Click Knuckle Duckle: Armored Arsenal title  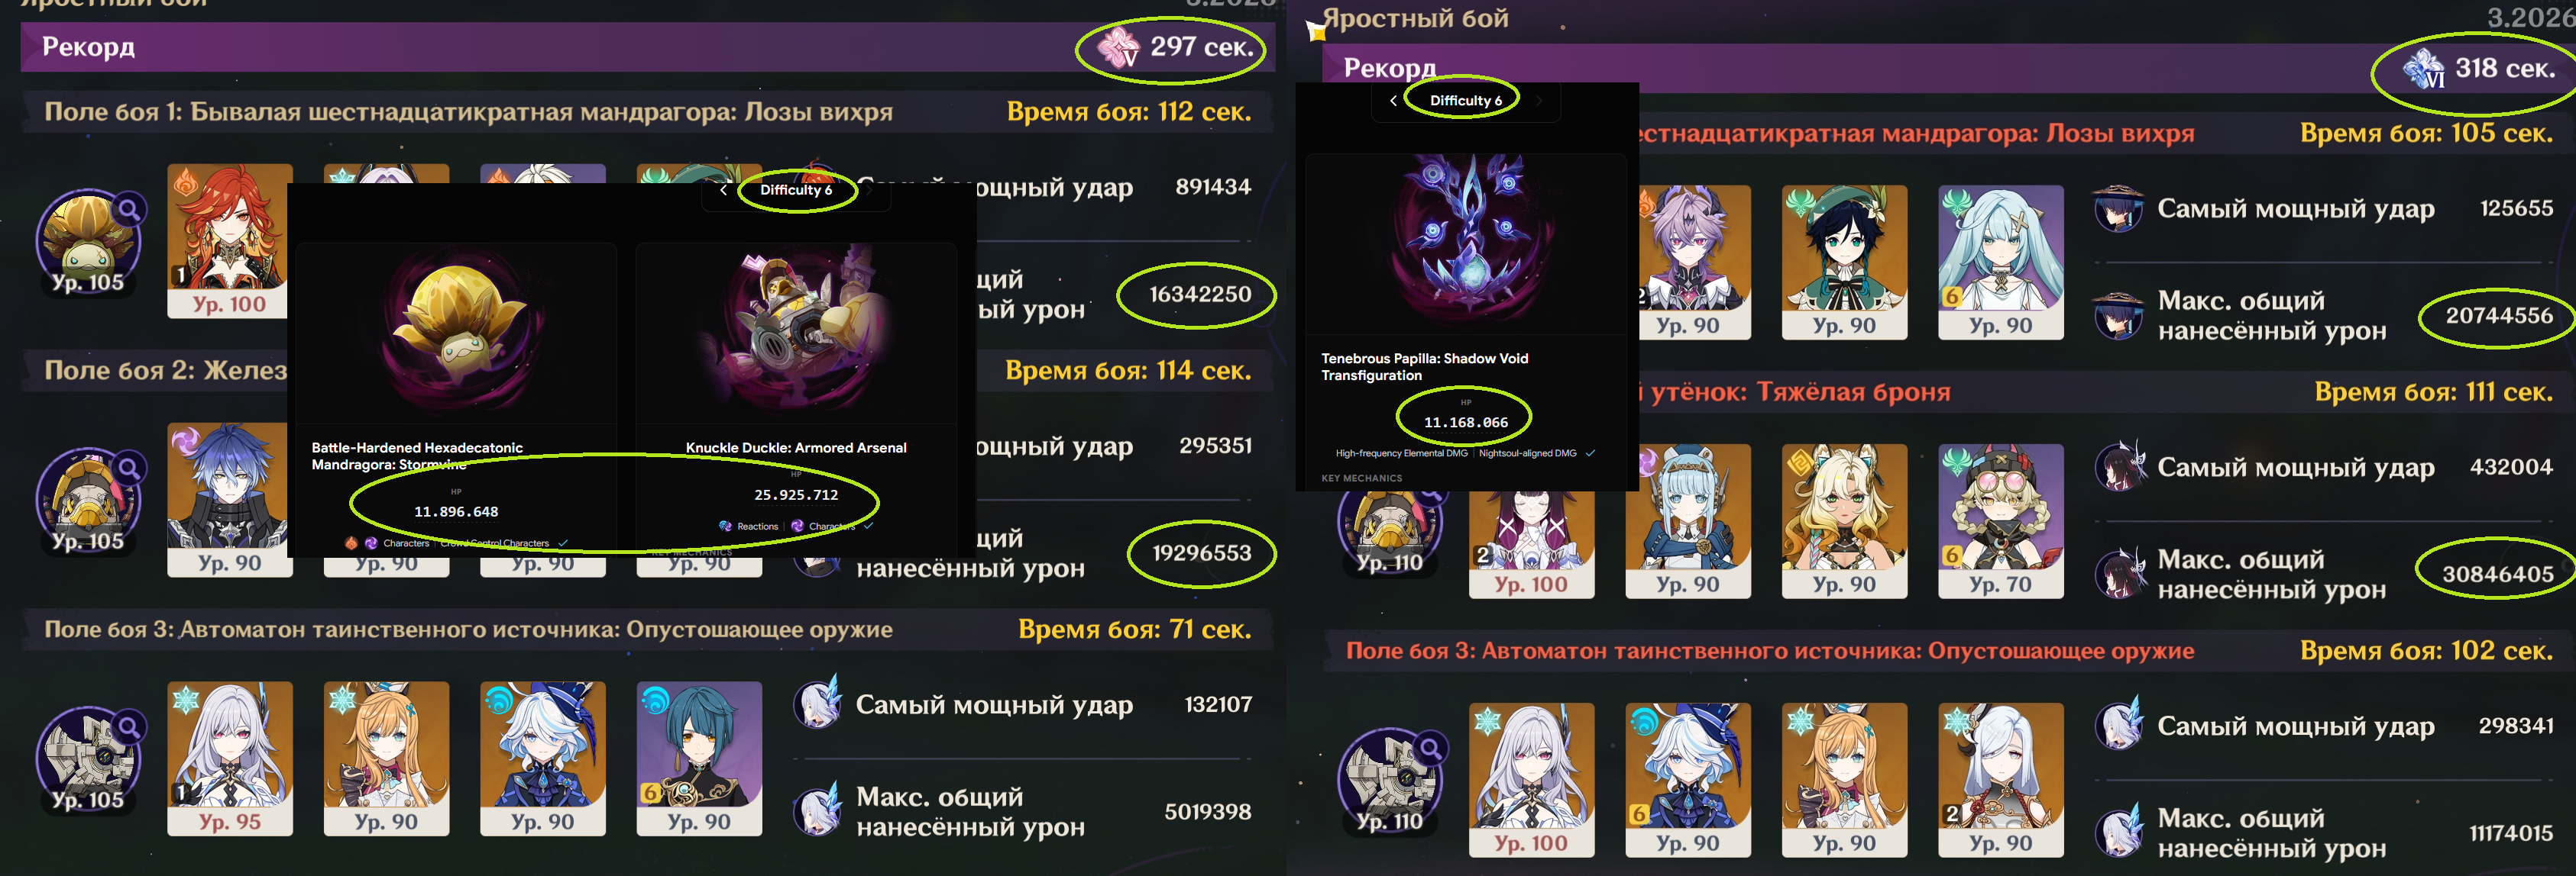(796, 447)
